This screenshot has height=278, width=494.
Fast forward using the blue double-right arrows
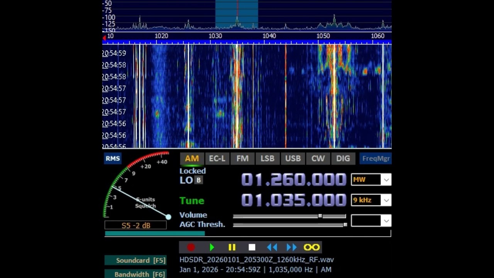click(292, 247)
